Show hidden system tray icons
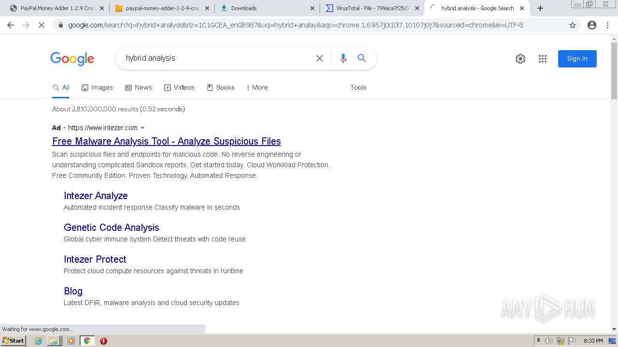The width and height of the screenshot is (618, 347). pyautogui.click(x=538, y=341)
